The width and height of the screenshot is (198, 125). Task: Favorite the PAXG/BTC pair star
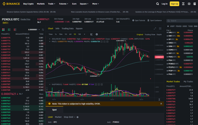[167, 57]
